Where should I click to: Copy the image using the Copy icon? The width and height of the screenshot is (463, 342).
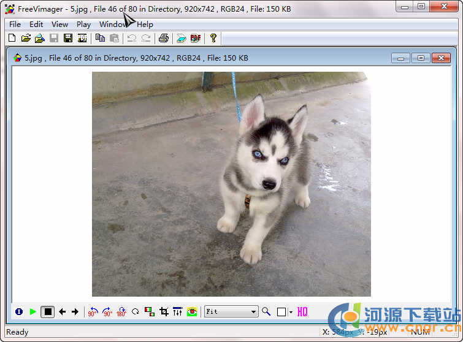coord(101,38)
